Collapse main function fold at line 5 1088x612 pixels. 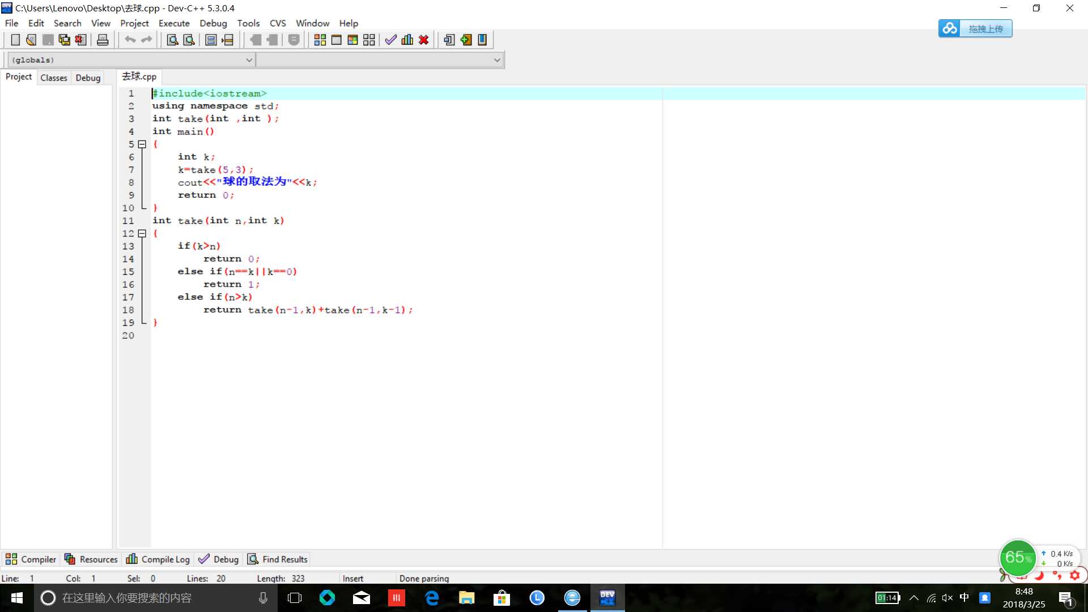pyautogui.click(x=142, y=144)
